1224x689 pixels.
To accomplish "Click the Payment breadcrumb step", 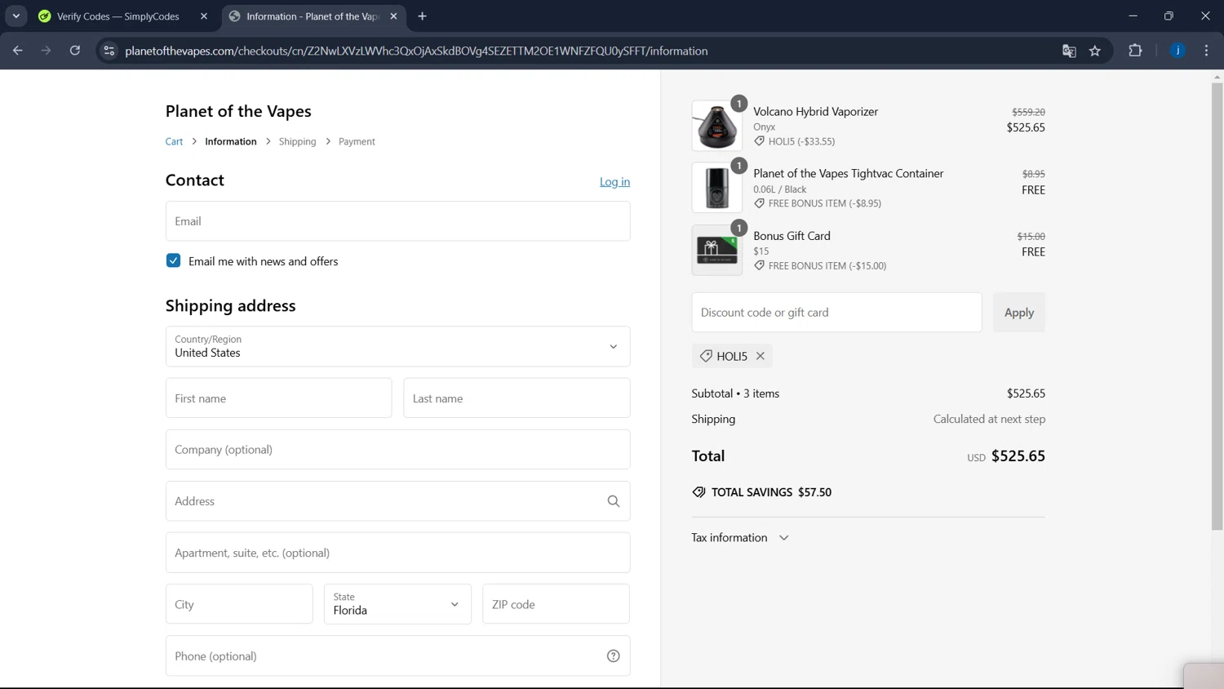I will 357,141.
